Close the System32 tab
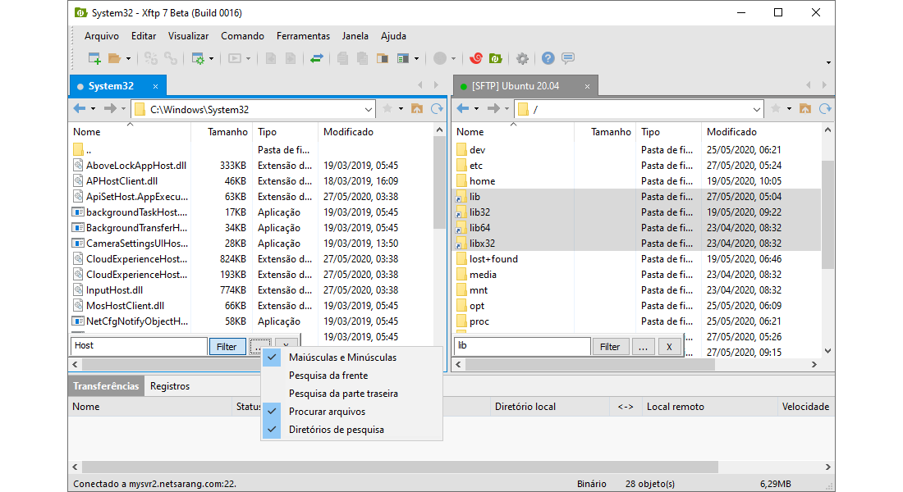 pos(155,86)
